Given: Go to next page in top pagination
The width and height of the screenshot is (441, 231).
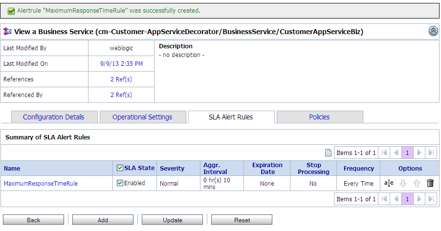Looking at the screenshot, I should pyautogui.click(x=419, y=153).
